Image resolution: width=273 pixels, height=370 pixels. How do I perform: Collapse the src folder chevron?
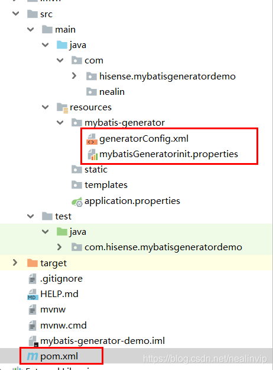16,14
